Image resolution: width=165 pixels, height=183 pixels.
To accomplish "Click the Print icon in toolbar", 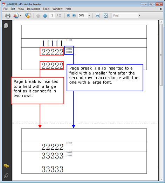I will click(x=8, y=15).
